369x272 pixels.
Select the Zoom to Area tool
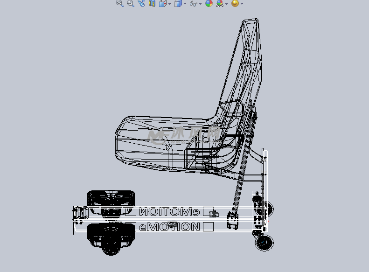point(131,4)
